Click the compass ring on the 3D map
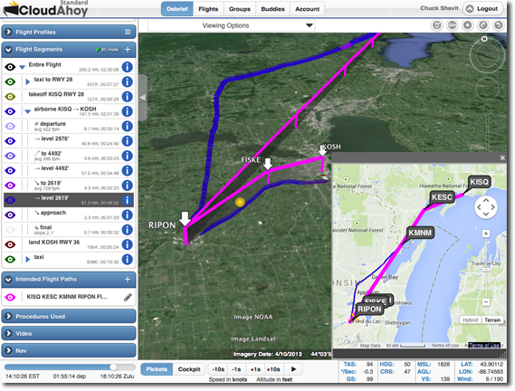This screenshot has height=391, width=515. [x=487, y=56]
